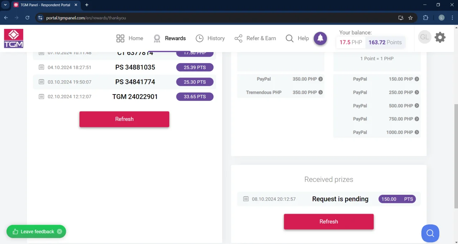Select the PayPal 1000.00 PHP arrow
458x244 pixels.
pos(417,132)
